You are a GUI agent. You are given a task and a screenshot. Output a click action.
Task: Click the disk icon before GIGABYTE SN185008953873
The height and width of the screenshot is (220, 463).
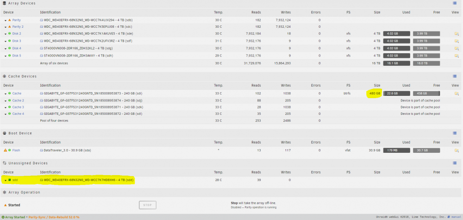[42, 93]
